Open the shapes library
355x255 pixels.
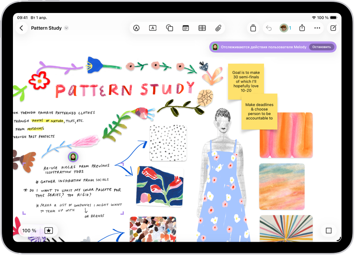[x=169, y=28]
